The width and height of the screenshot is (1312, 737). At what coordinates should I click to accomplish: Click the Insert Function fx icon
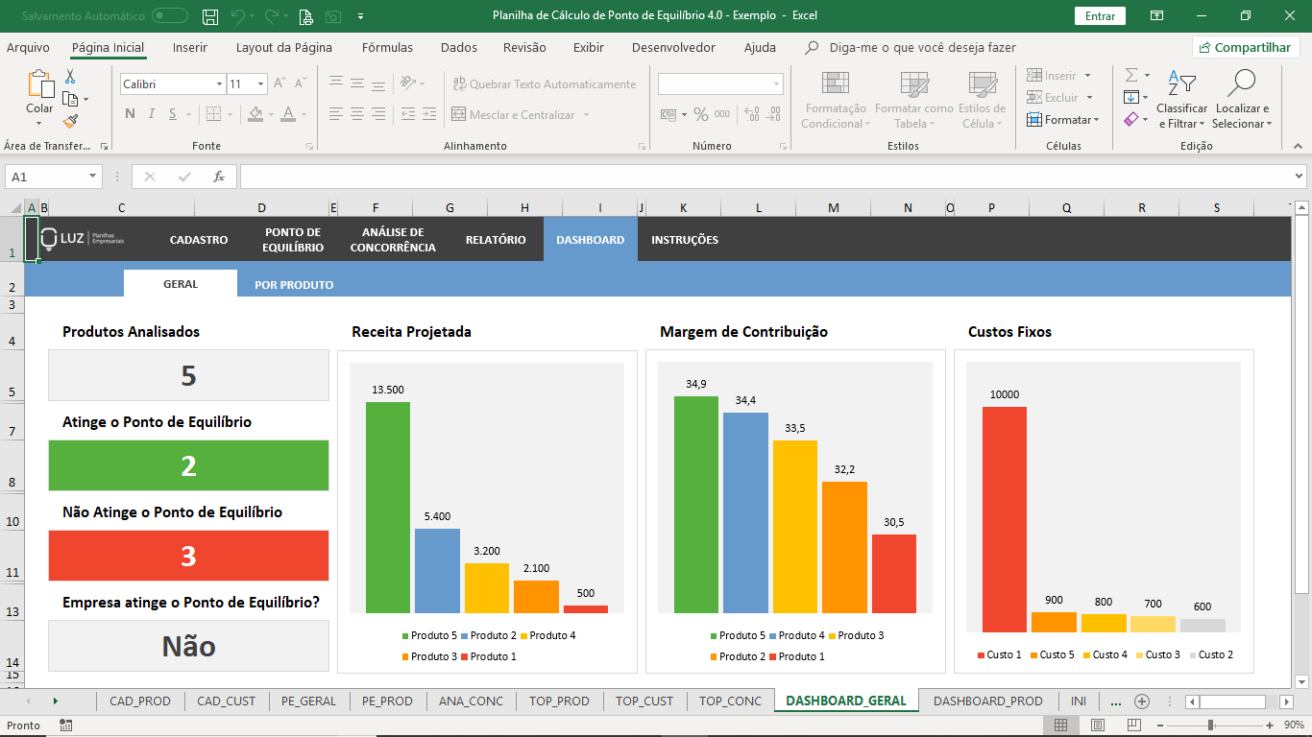click(219, 177)
